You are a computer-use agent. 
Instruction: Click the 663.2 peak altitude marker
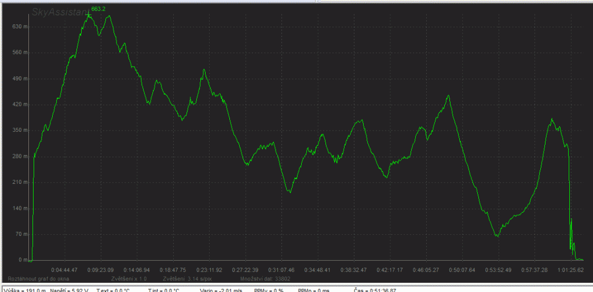pos(98,9)
